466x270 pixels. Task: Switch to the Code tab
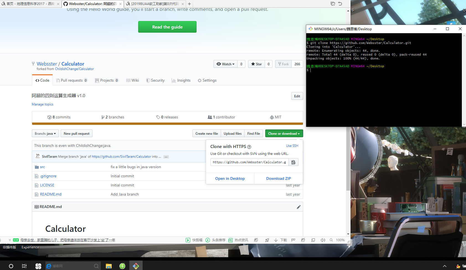[42, 80]
